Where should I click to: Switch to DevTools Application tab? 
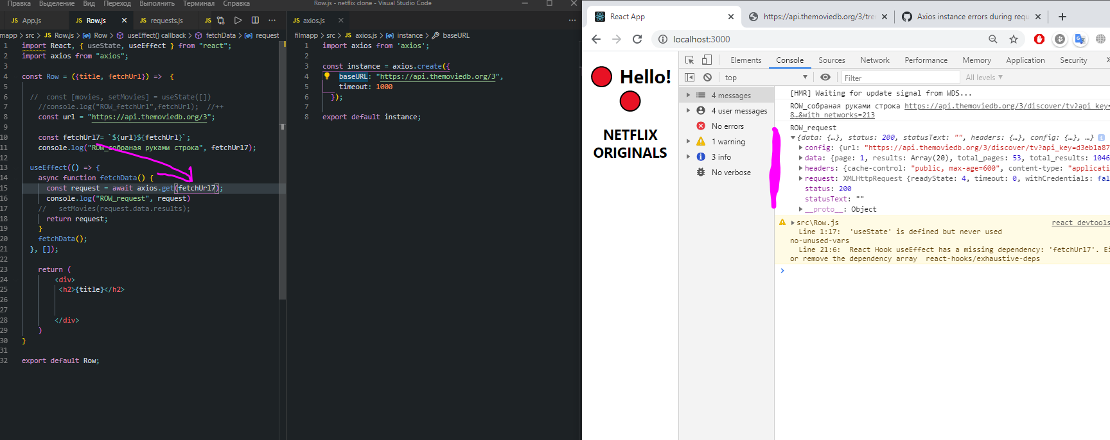click(x=1025, y=60)
